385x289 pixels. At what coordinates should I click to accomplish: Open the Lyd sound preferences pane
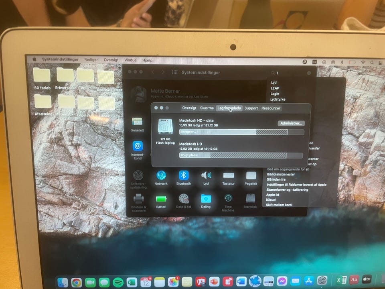[x=206, y=178]
